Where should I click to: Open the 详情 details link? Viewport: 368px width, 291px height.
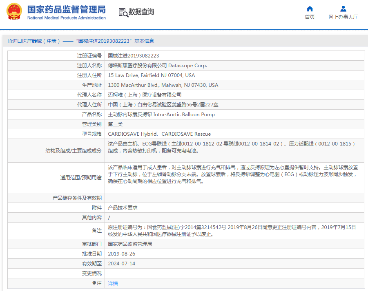113,283
